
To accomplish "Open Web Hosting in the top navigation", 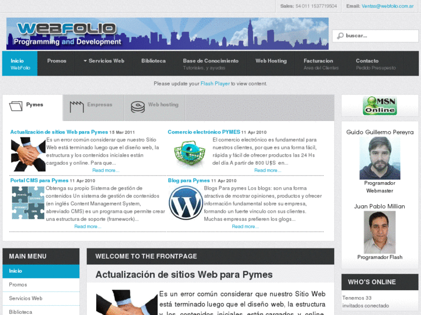I will tap(271, 61).
